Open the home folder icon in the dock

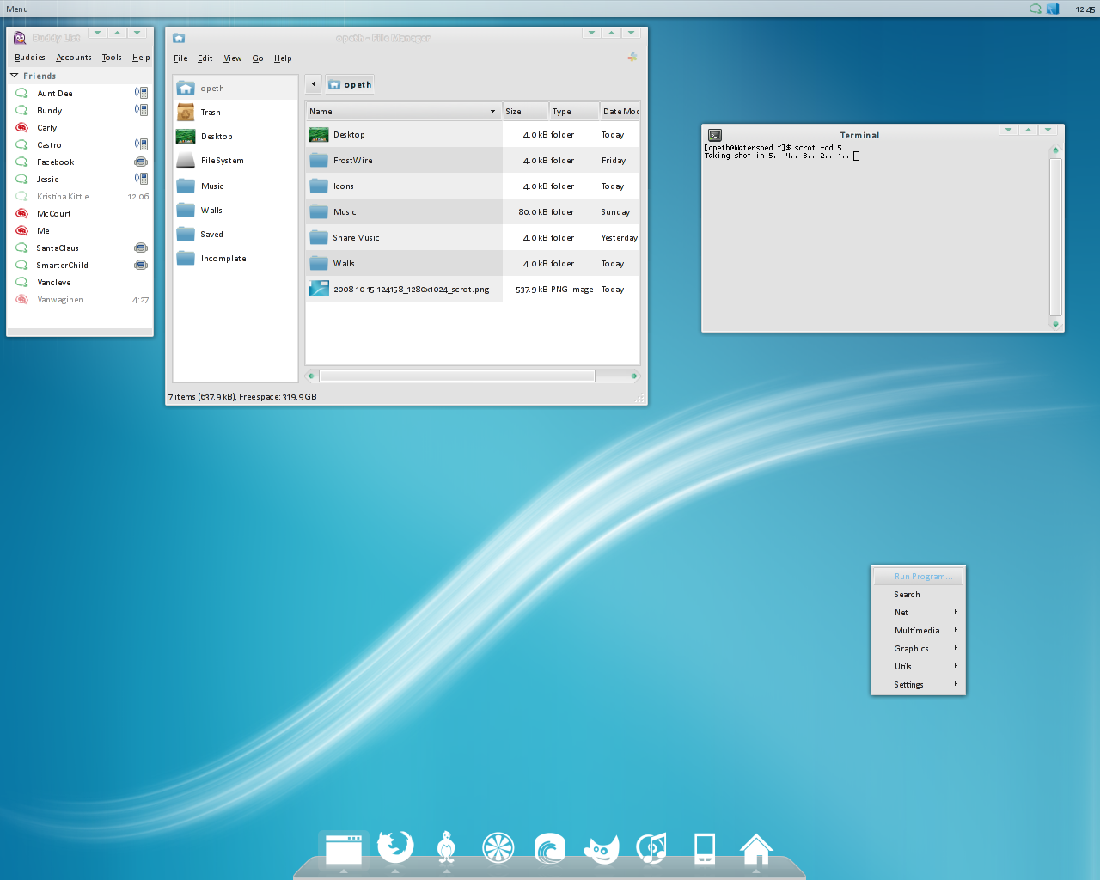(x=756, y=848)
